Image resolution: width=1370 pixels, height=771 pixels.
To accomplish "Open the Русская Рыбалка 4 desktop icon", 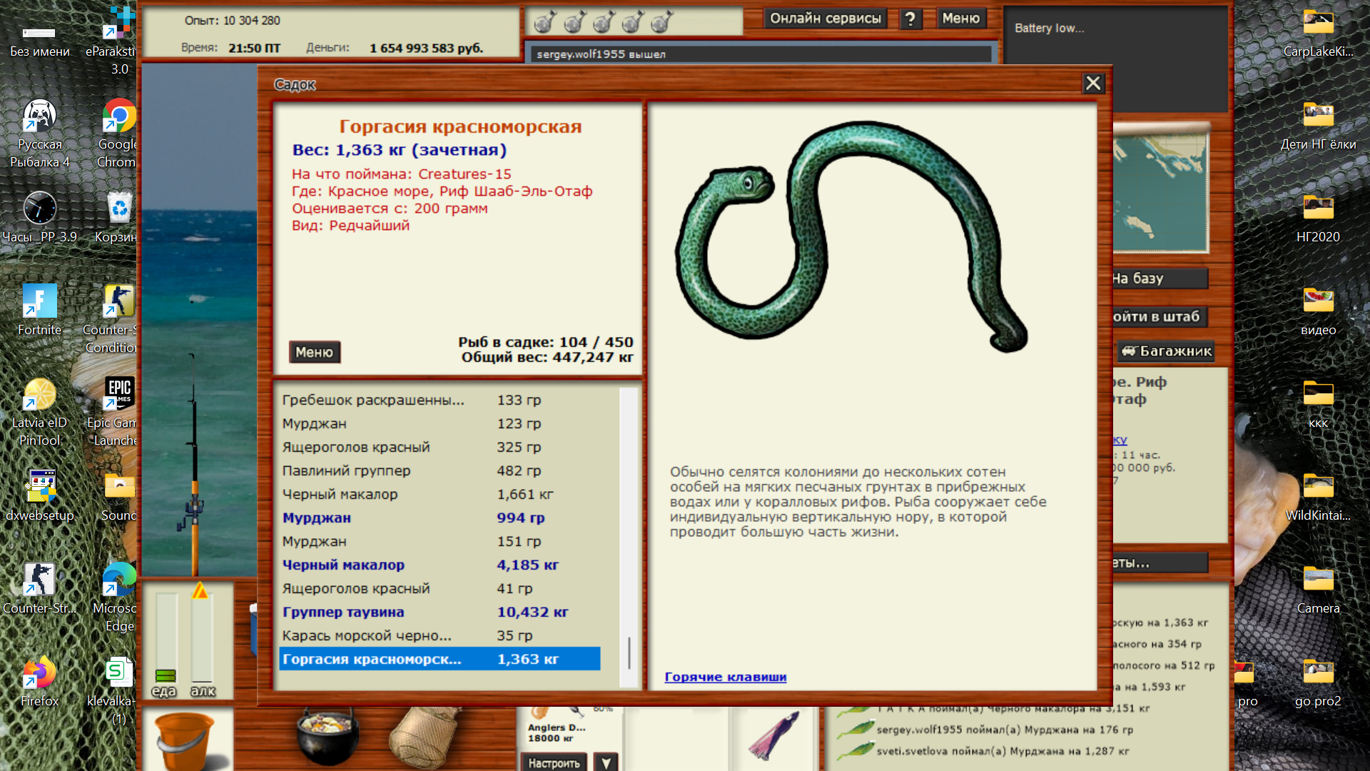I will coord(39,133).
